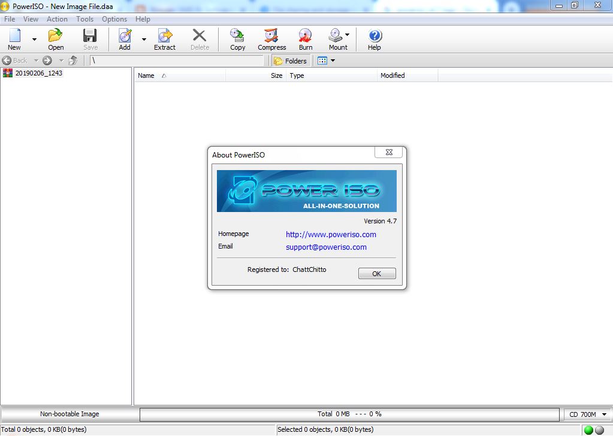Screen dimensions: 613x436
Task: Open the view mode dropdown arrow
Action: tap(333, 60)
